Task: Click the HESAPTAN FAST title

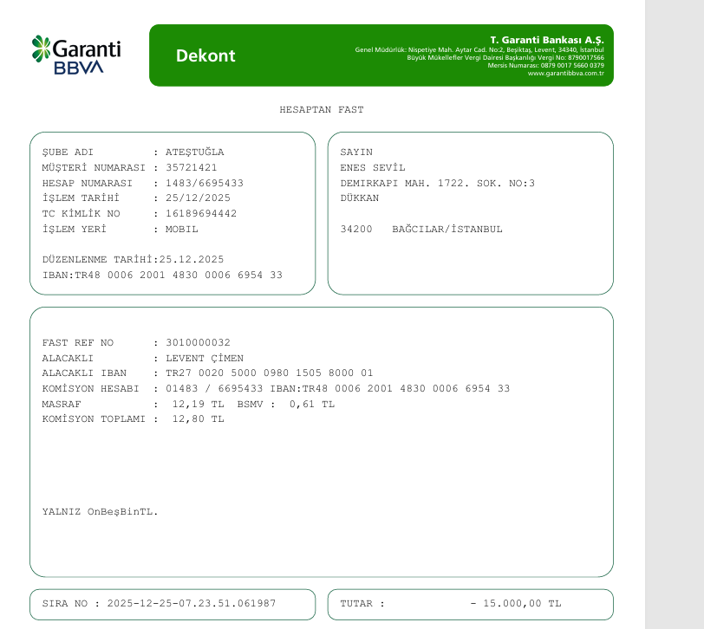Action: click(x=322, y=109)
